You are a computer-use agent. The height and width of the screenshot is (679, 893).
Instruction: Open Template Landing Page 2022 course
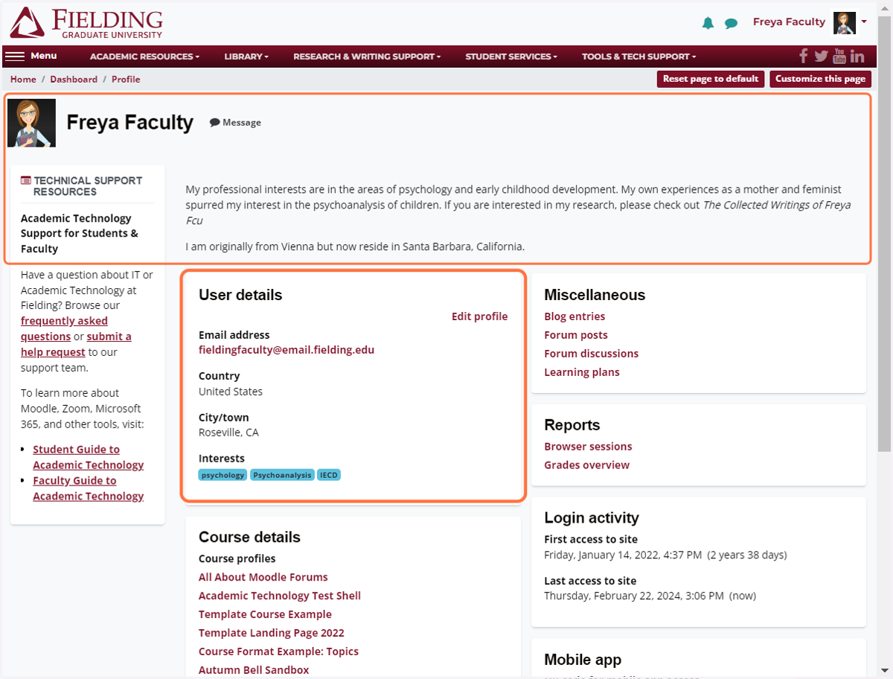pyautogui.click(x=272, y=633)
